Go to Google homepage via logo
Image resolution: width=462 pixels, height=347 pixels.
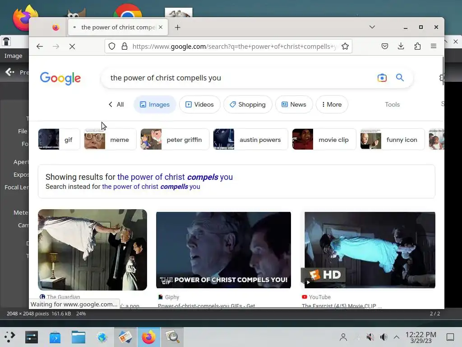(60, 78)
